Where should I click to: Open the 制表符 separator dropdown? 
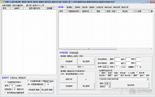[105, 87]
